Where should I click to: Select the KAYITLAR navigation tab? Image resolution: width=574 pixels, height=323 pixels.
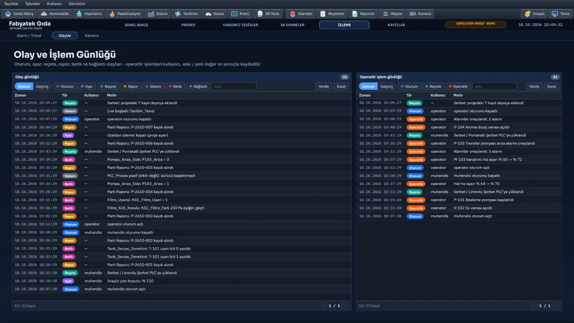396,25
